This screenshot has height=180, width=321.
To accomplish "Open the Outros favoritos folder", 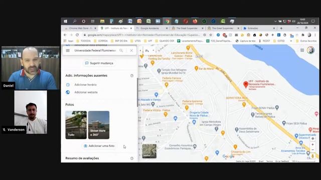I will [306, 41].
